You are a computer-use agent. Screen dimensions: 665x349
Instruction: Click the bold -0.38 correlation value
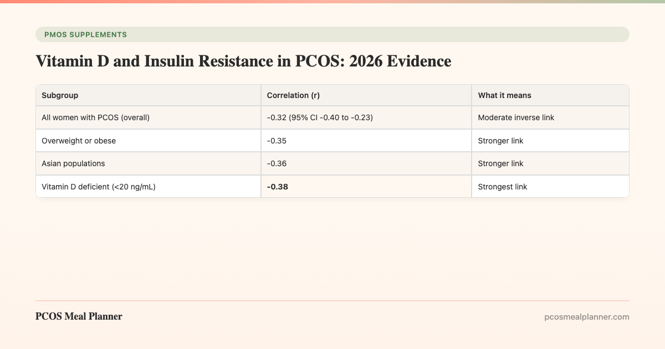pos(277,187)
